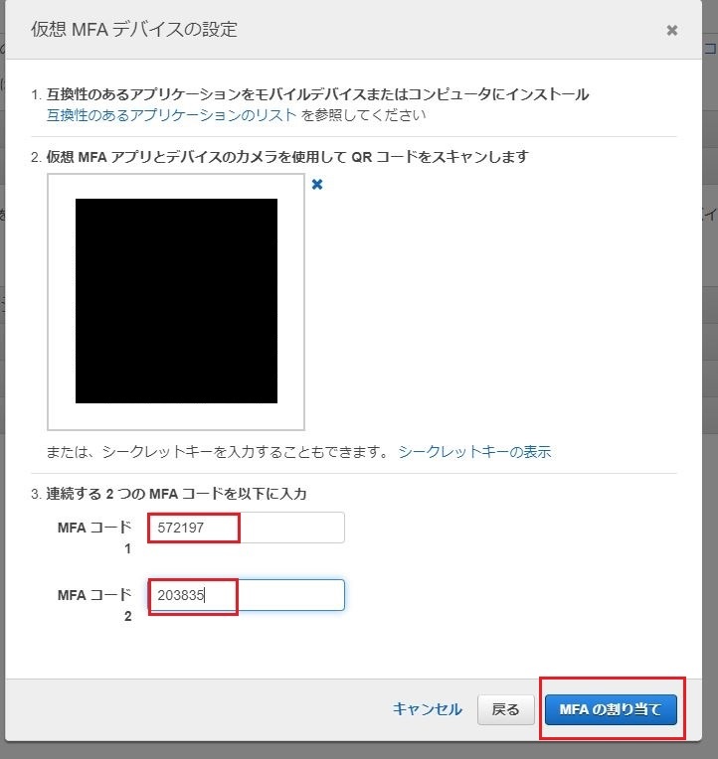Viewport: 718px width, 759px height.
Task: Focus the MFA コード 1 input field
Action: coord(246,528)
